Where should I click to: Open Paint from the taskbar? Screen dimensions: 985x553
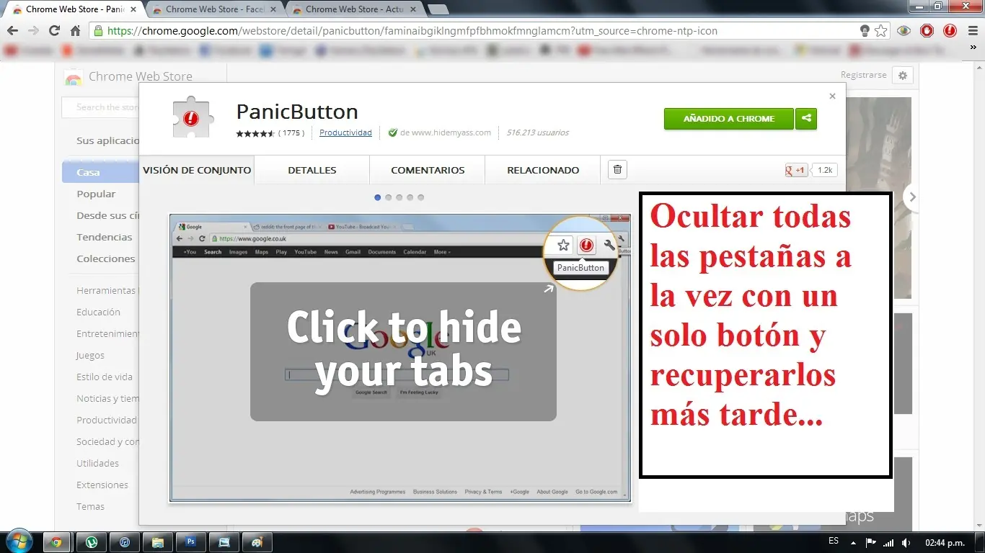tap(257, 542)
